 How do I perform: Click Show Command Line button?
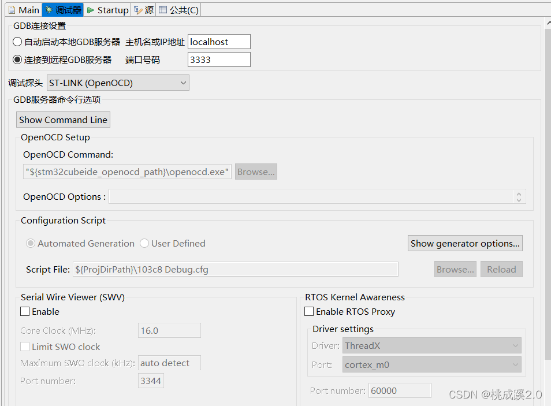pyautogui.click(x=64, y=120)
